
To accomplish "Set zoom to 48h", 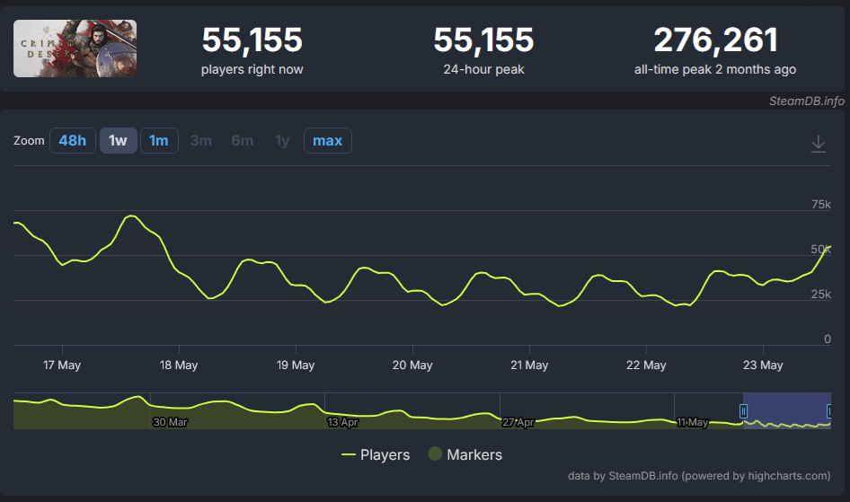I will pos(73,141).
